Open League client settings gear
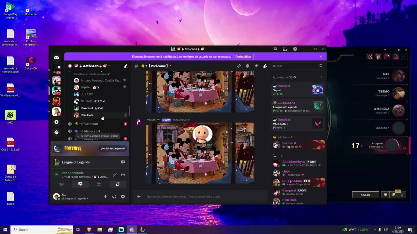This screenshot has height=234, width=417. click(399, 50)
